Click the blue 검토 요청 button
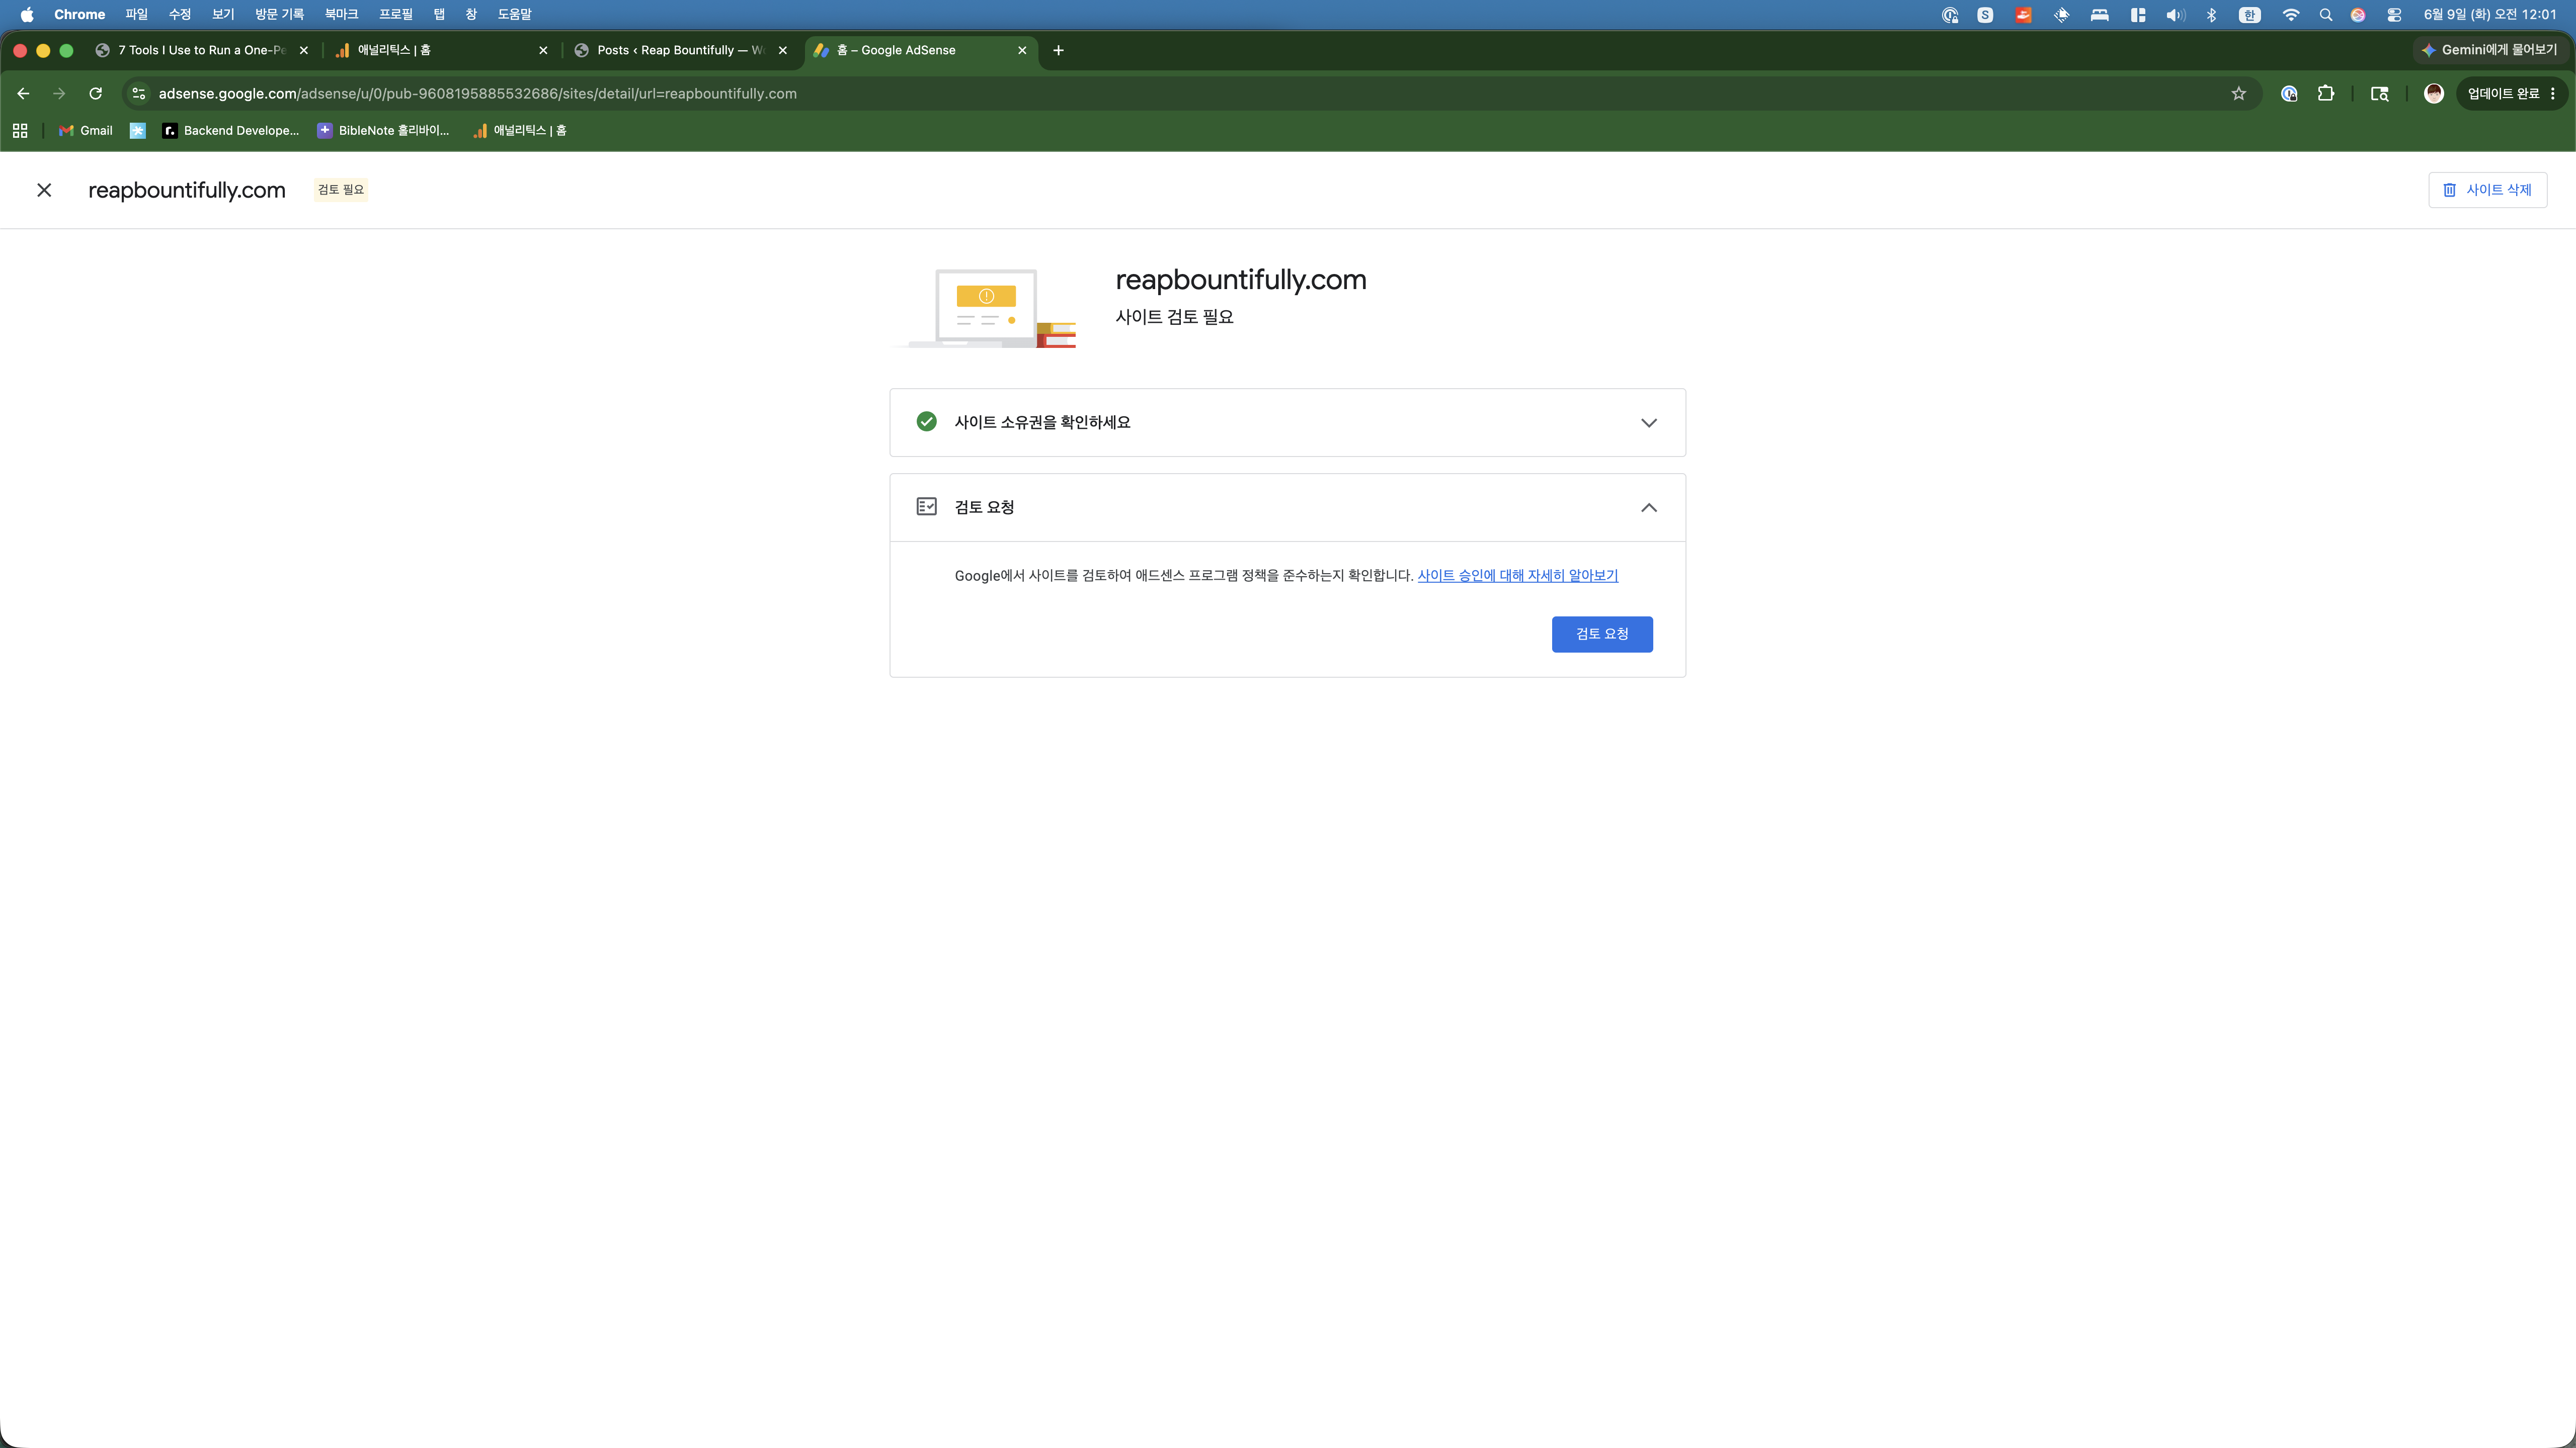This screenshot has width=2576, height=1448. [x=1602, y=633]
